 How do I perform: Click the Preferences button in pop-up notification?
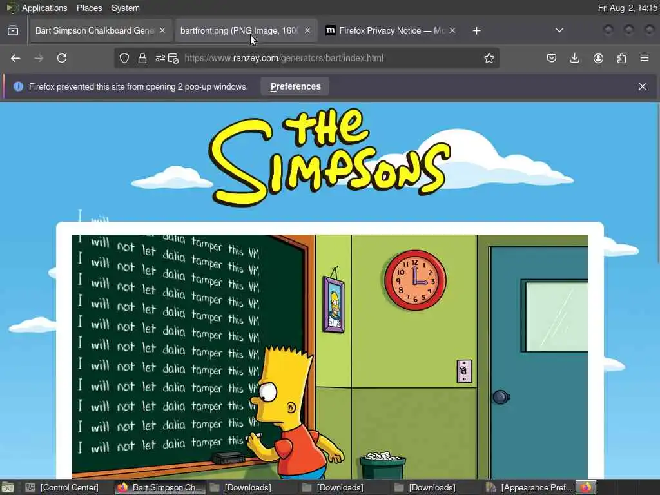[x=295, y=86]
